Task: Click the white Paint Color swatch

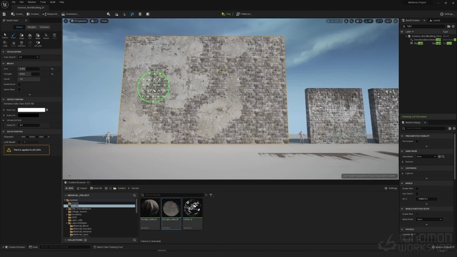Action: pos(31,110)
